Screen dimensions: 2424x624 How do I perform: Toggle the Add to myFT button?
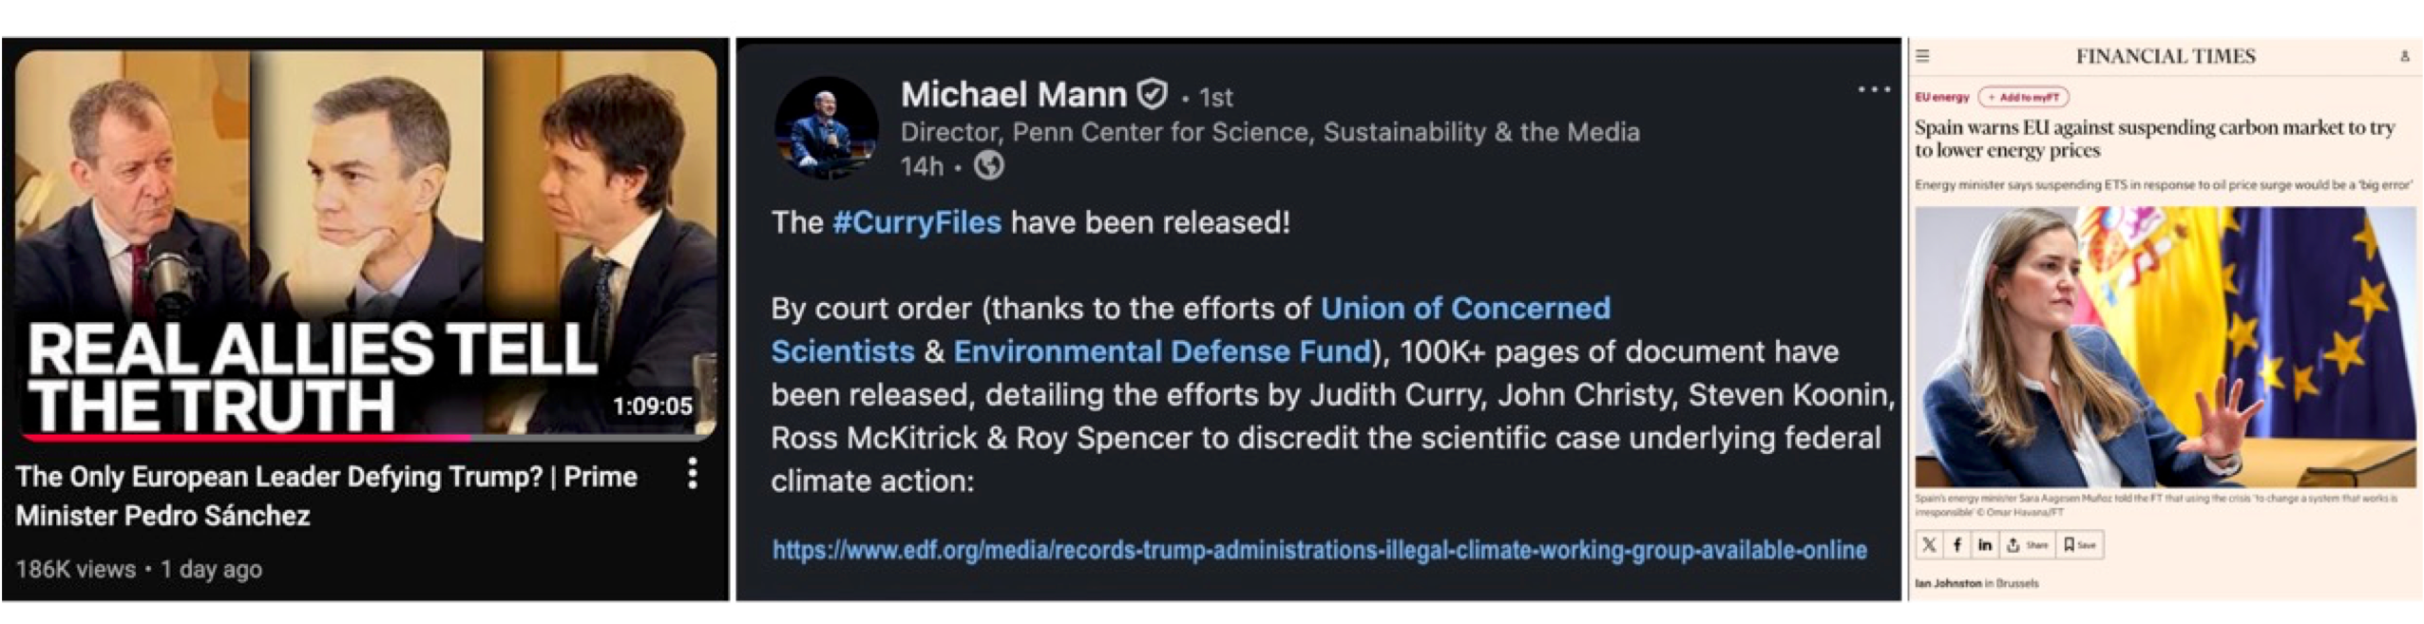2023,97
